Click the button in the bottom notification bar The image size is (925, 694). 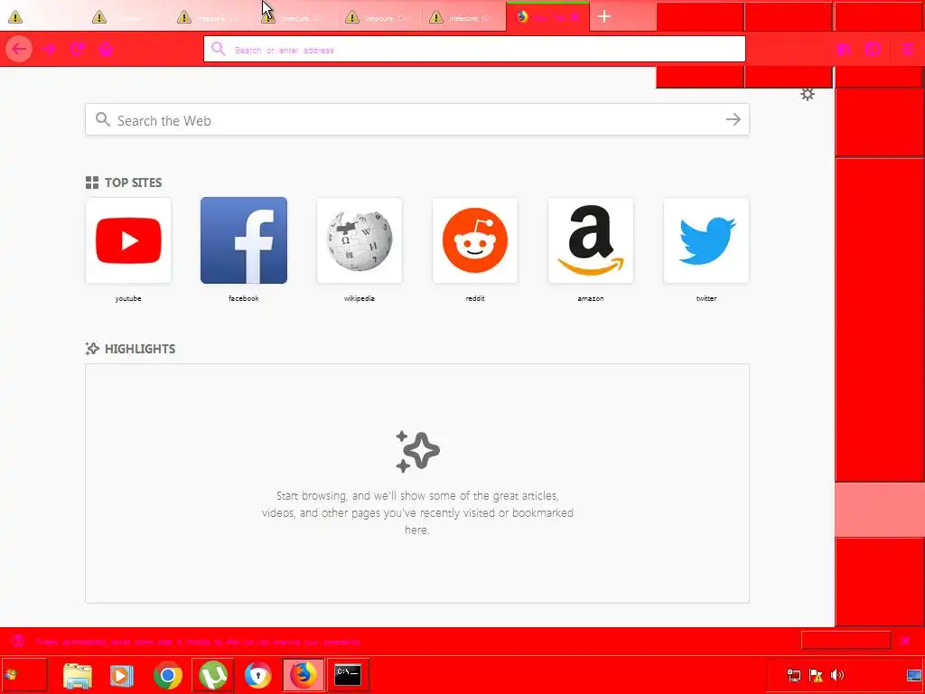846,641
